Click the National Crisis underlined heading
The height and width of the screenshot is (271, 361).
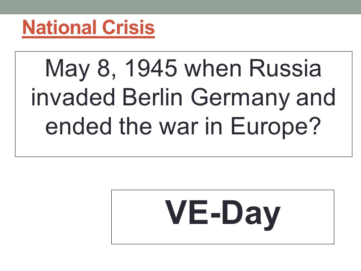[88, 27]
